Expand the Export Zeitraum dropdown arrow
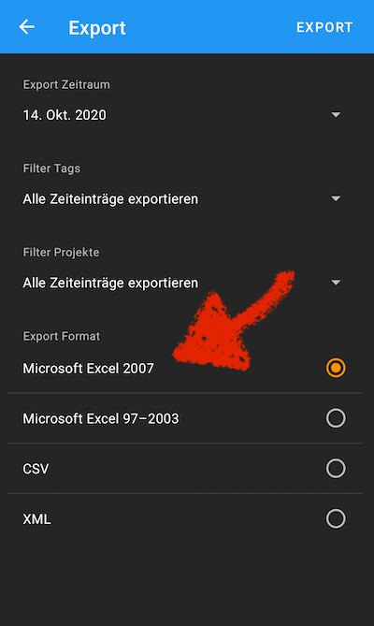This screenshot has width=374, height=626. click(336, 115)
